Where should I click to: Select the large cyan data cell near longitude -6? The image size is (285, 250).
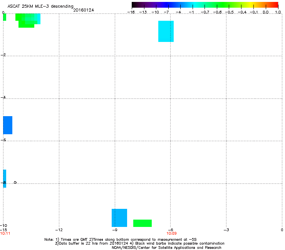(166, 32)
